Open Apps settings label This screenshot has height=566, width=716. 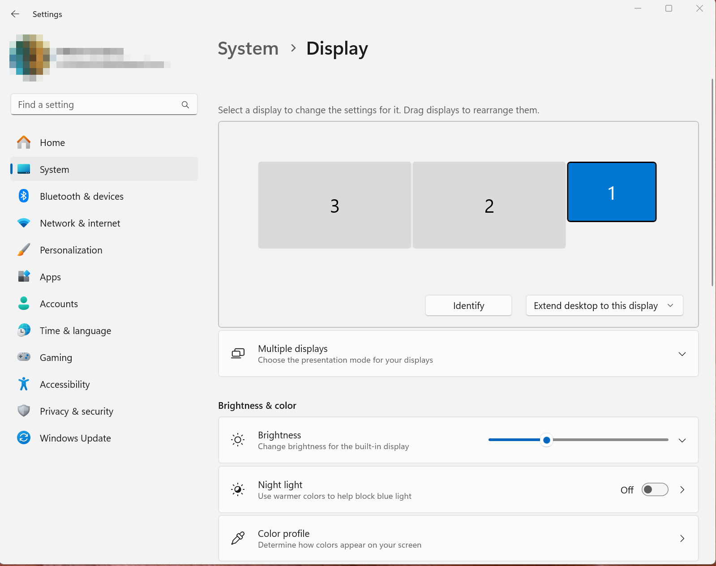tap(50, 277)
